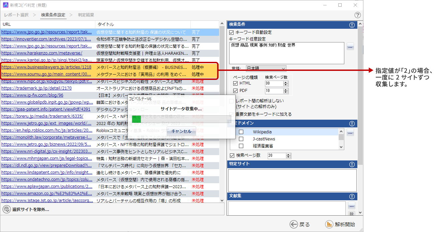
Task: Toggle キーワード自動設定 checkbox
Action: click(232, 32)
